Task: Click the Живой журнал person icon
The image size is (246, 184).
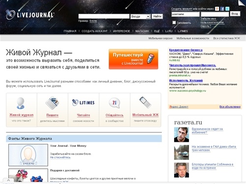Action: [x=21, y=103]
